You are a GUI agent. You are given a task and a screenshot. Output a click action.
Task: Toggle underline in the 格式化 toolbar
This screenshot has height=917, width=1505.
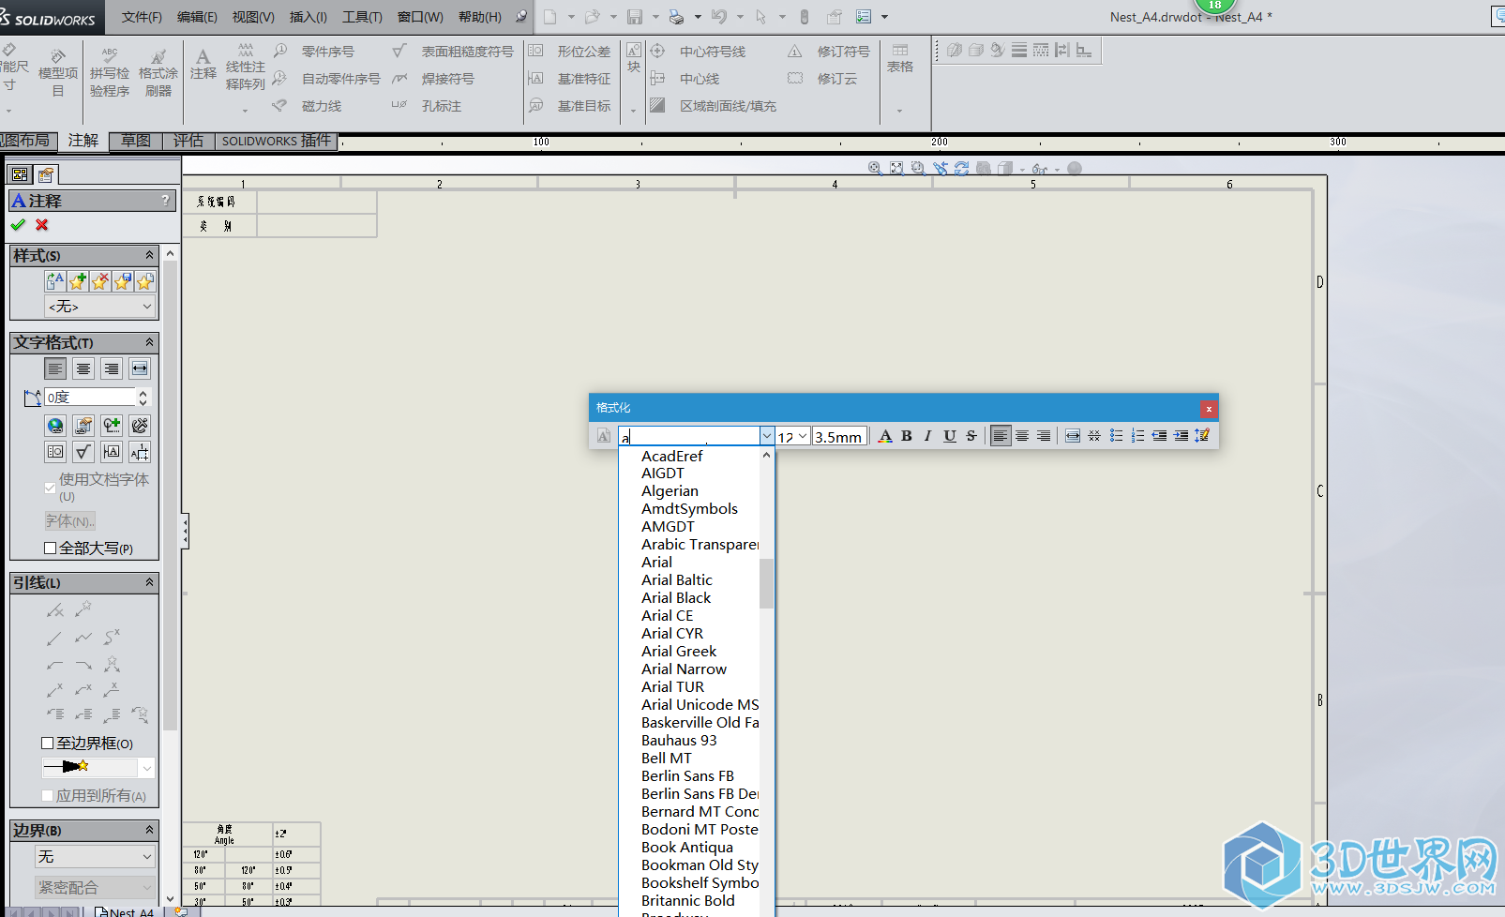tap(950, 436)
